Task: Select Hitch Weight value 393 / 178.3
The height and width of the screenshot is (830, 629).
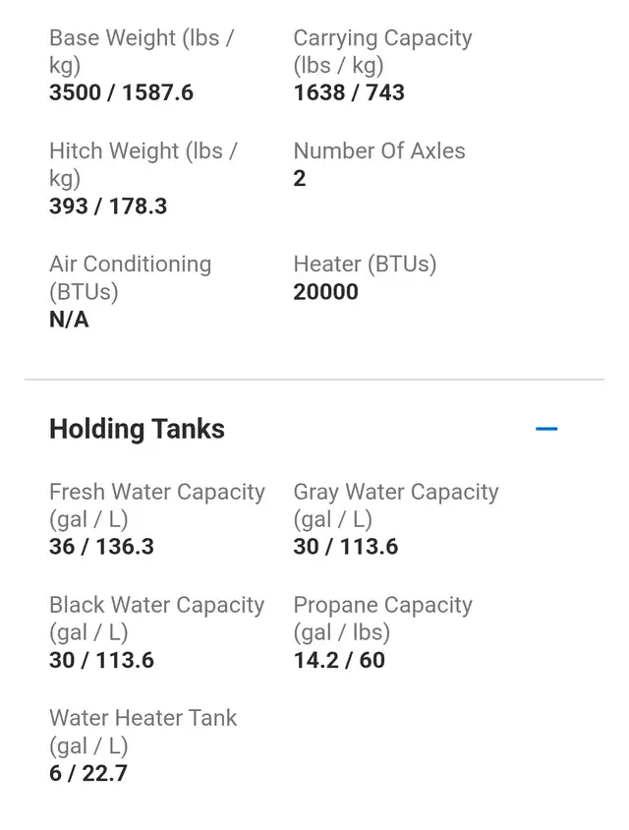Action: (108, 206)
